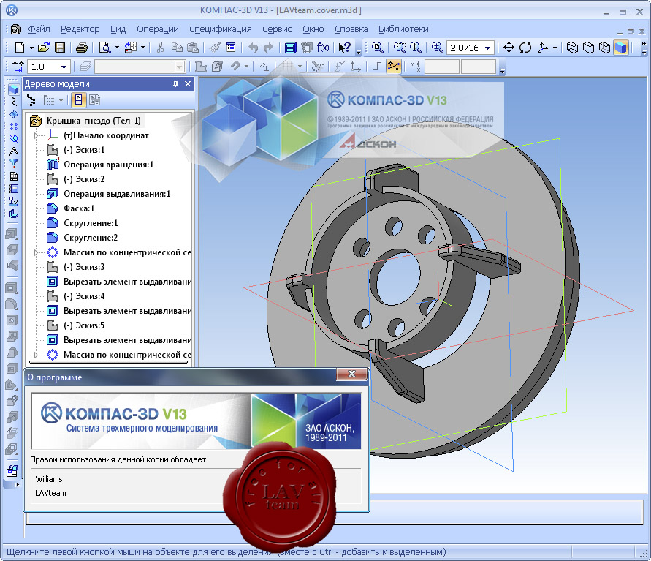Open the Спецификация menu
Image resolution: width=651 pixels, height=561 pixels.
pyautogui.click(x=221, y=29)
